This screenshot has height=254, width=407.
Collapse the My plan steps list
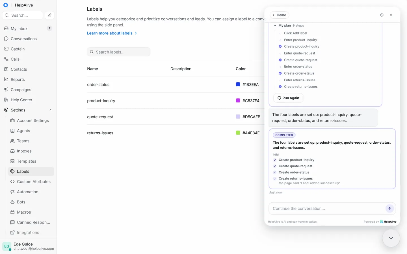coord(275,25)
